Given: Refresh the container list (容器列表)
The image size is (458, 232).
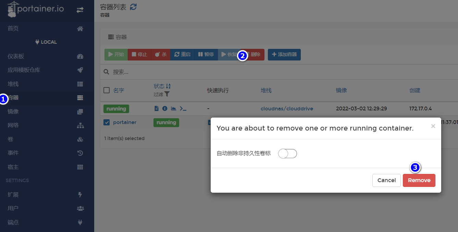Looking at the screenshot, I should (133, 6).
